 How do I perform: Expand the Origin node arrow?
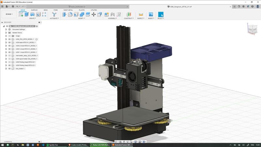6,36
